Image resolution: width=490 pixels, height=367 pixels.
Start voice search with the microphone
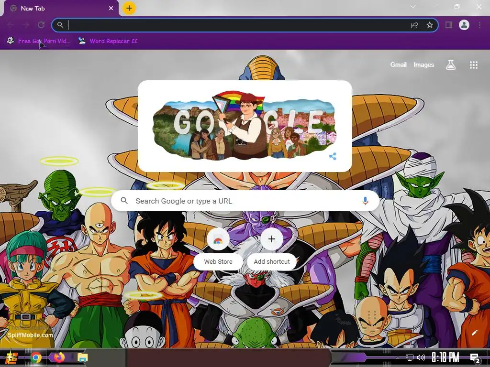click(x=365, y=201)
